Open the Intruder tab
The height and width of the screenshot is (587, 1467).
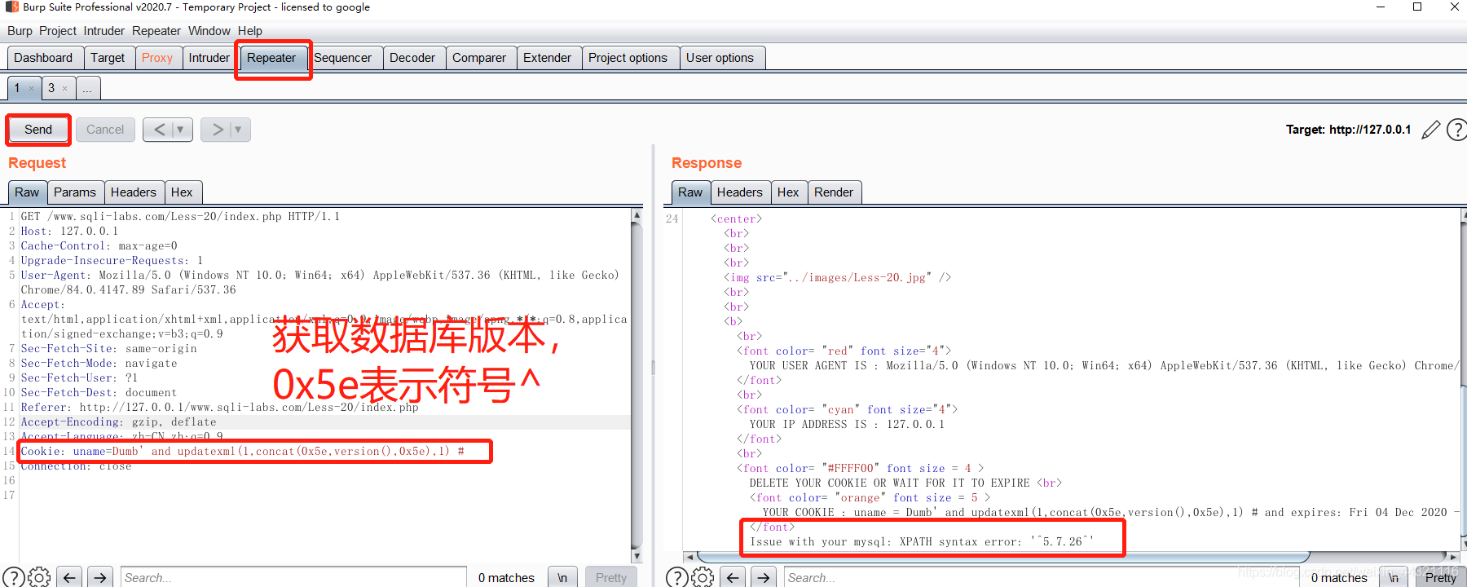(209, 58)
